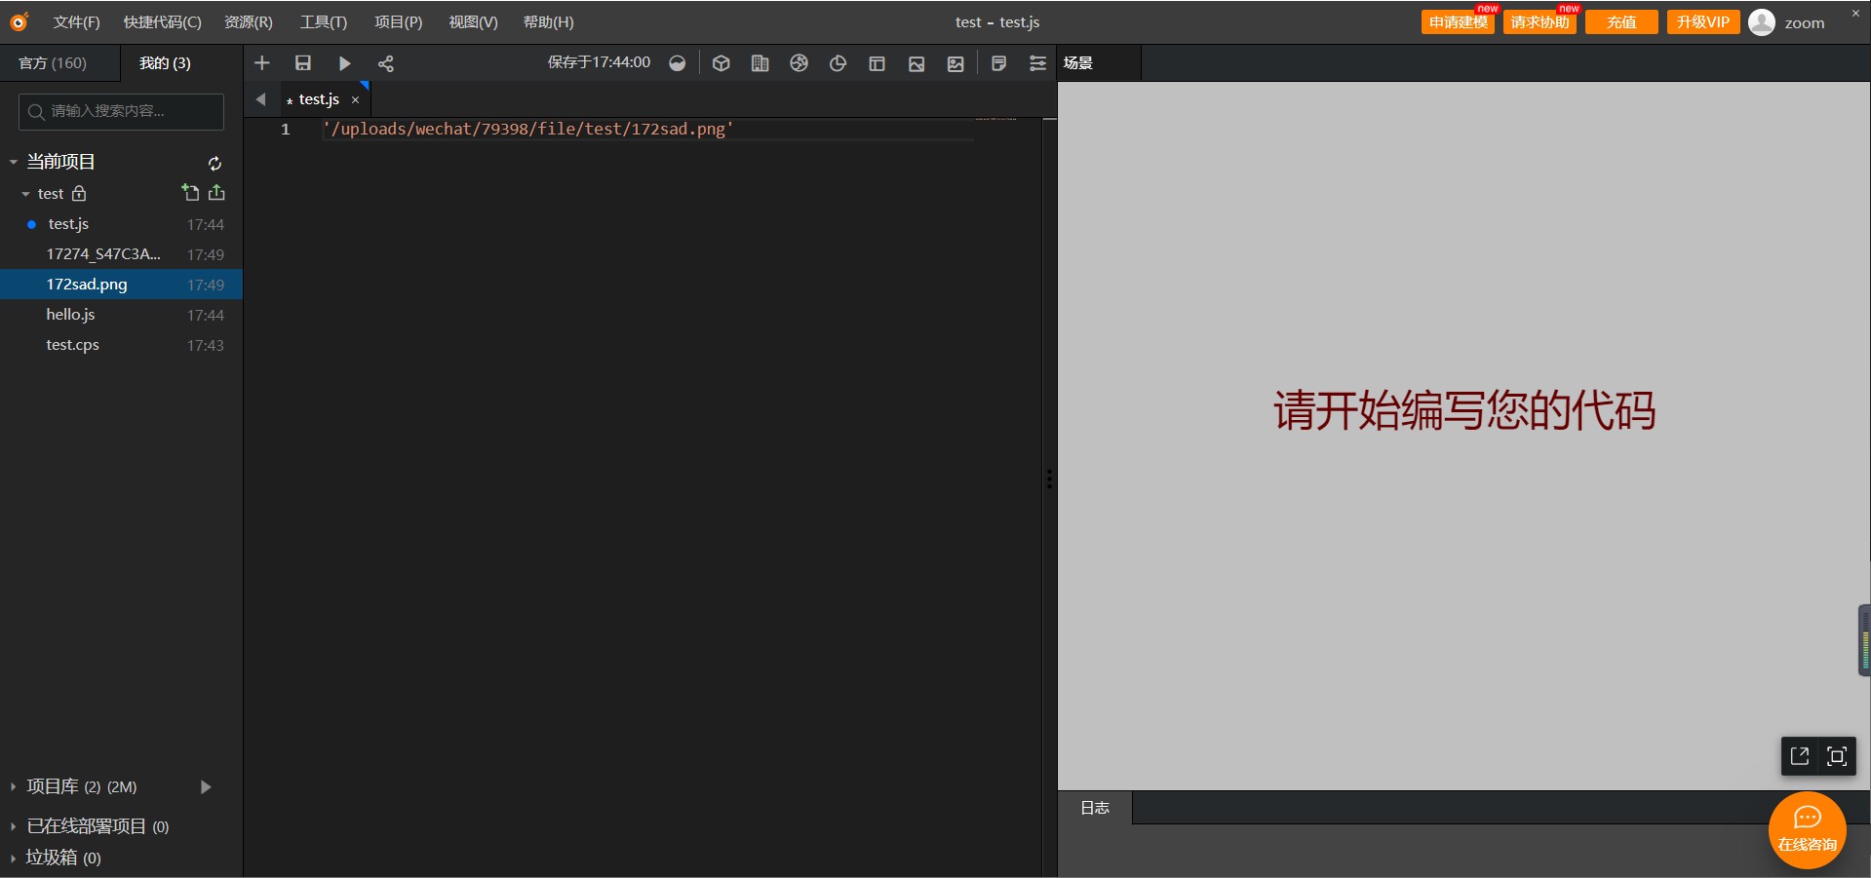Image resolution: width=1871 pixels, height=878 pixels.
Task: Click the buildings icon in the toolbar
Action: 760,63
